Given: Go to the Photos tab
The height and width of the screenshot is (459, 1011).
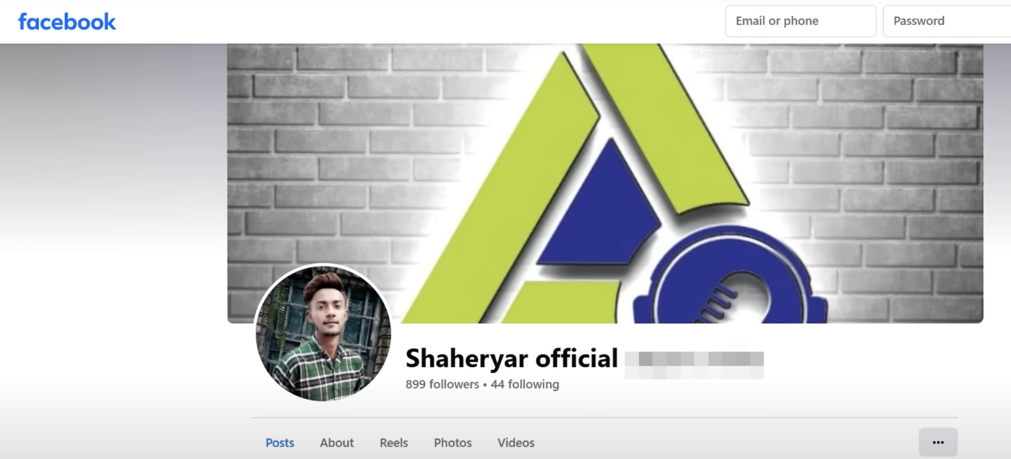Looking at the screenshot, I should click(x=452, y=443).
